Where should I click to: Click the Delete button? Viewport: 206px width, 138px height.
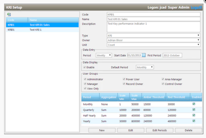coord(188,130)
